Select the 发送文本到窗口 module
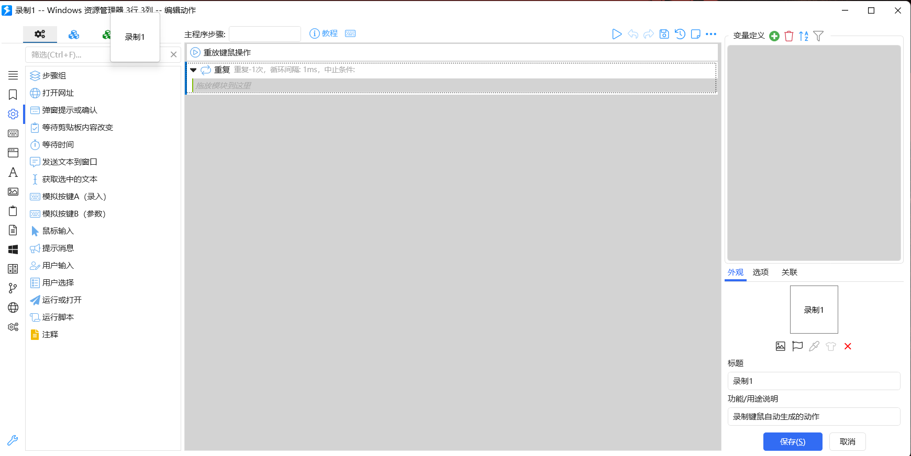 [x=103, y=162]
